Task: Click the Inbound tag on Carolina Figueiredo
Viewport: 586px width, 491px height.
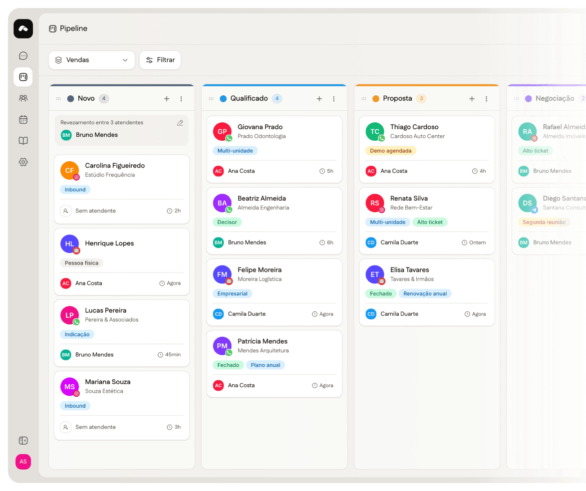Action: pos(75,190)
